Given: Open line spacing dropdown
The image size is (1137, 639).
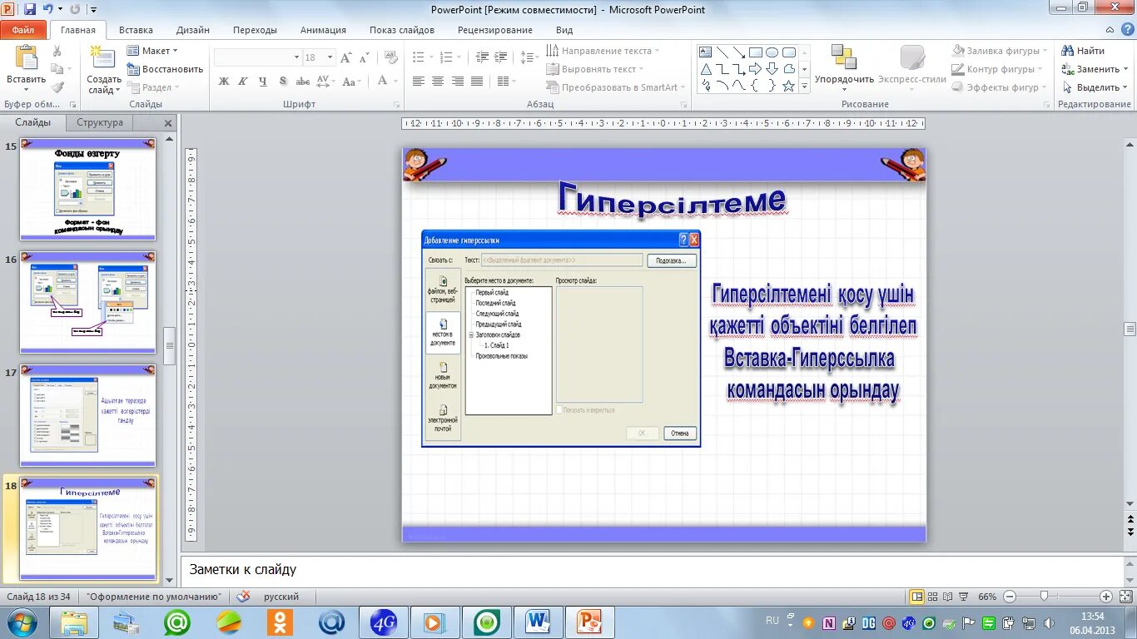Looking at the screenshot, I should tap(529, 57).
